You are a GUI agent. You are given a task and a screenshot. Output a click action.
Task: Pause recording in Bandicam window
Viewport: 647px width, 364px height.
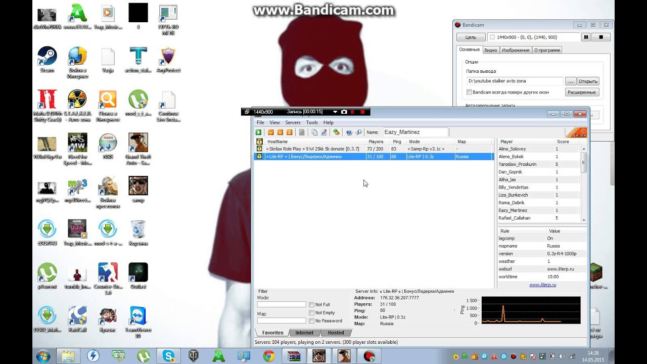(x=586, y=37)
